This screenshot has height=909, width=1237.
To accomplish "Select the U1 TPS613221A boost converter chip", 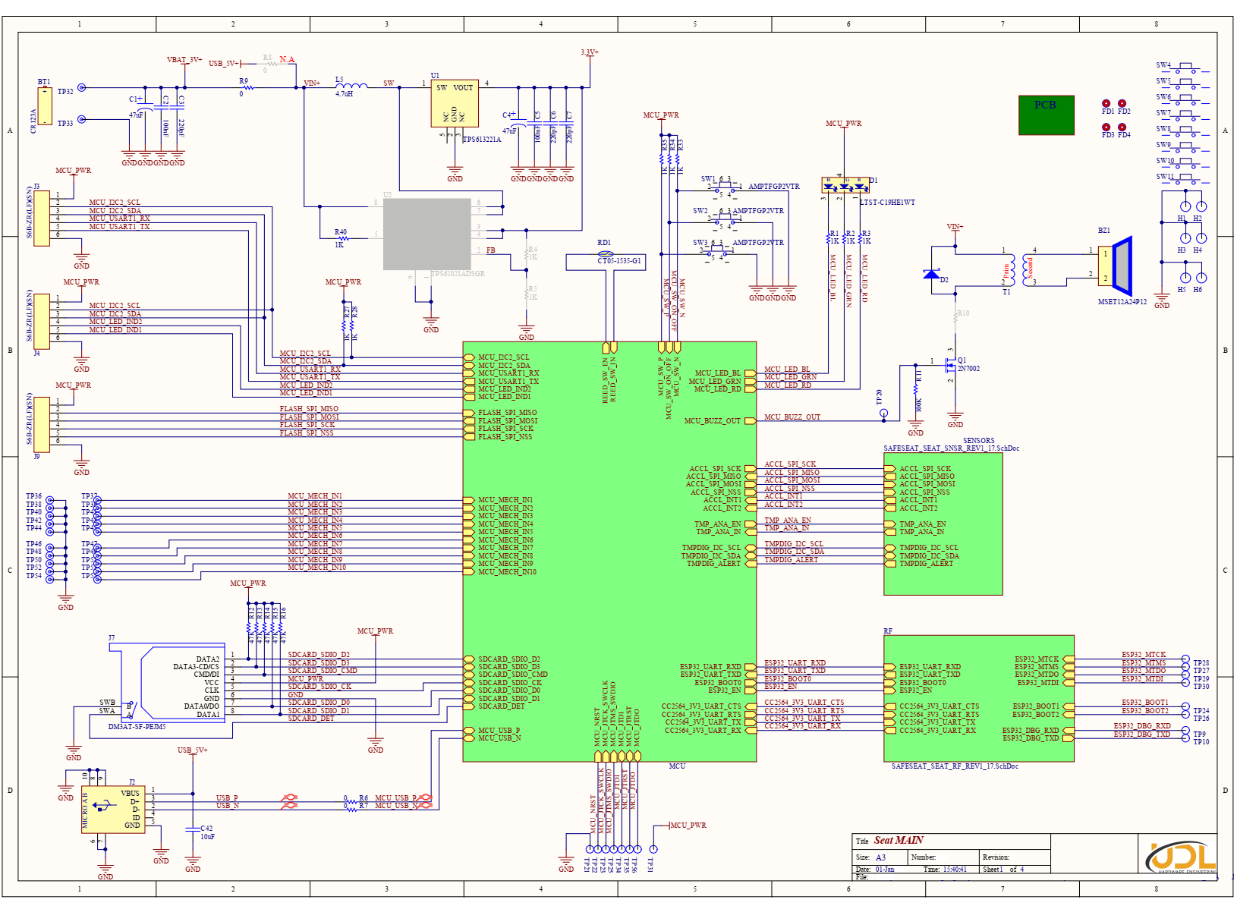I will 455,103.
